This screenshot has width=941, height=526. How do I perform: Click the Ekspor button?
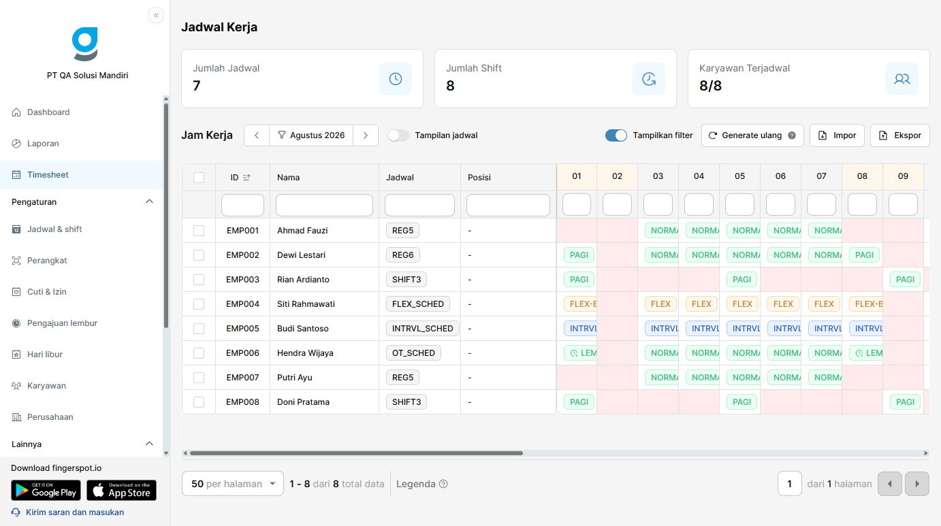tap(900, 135)
